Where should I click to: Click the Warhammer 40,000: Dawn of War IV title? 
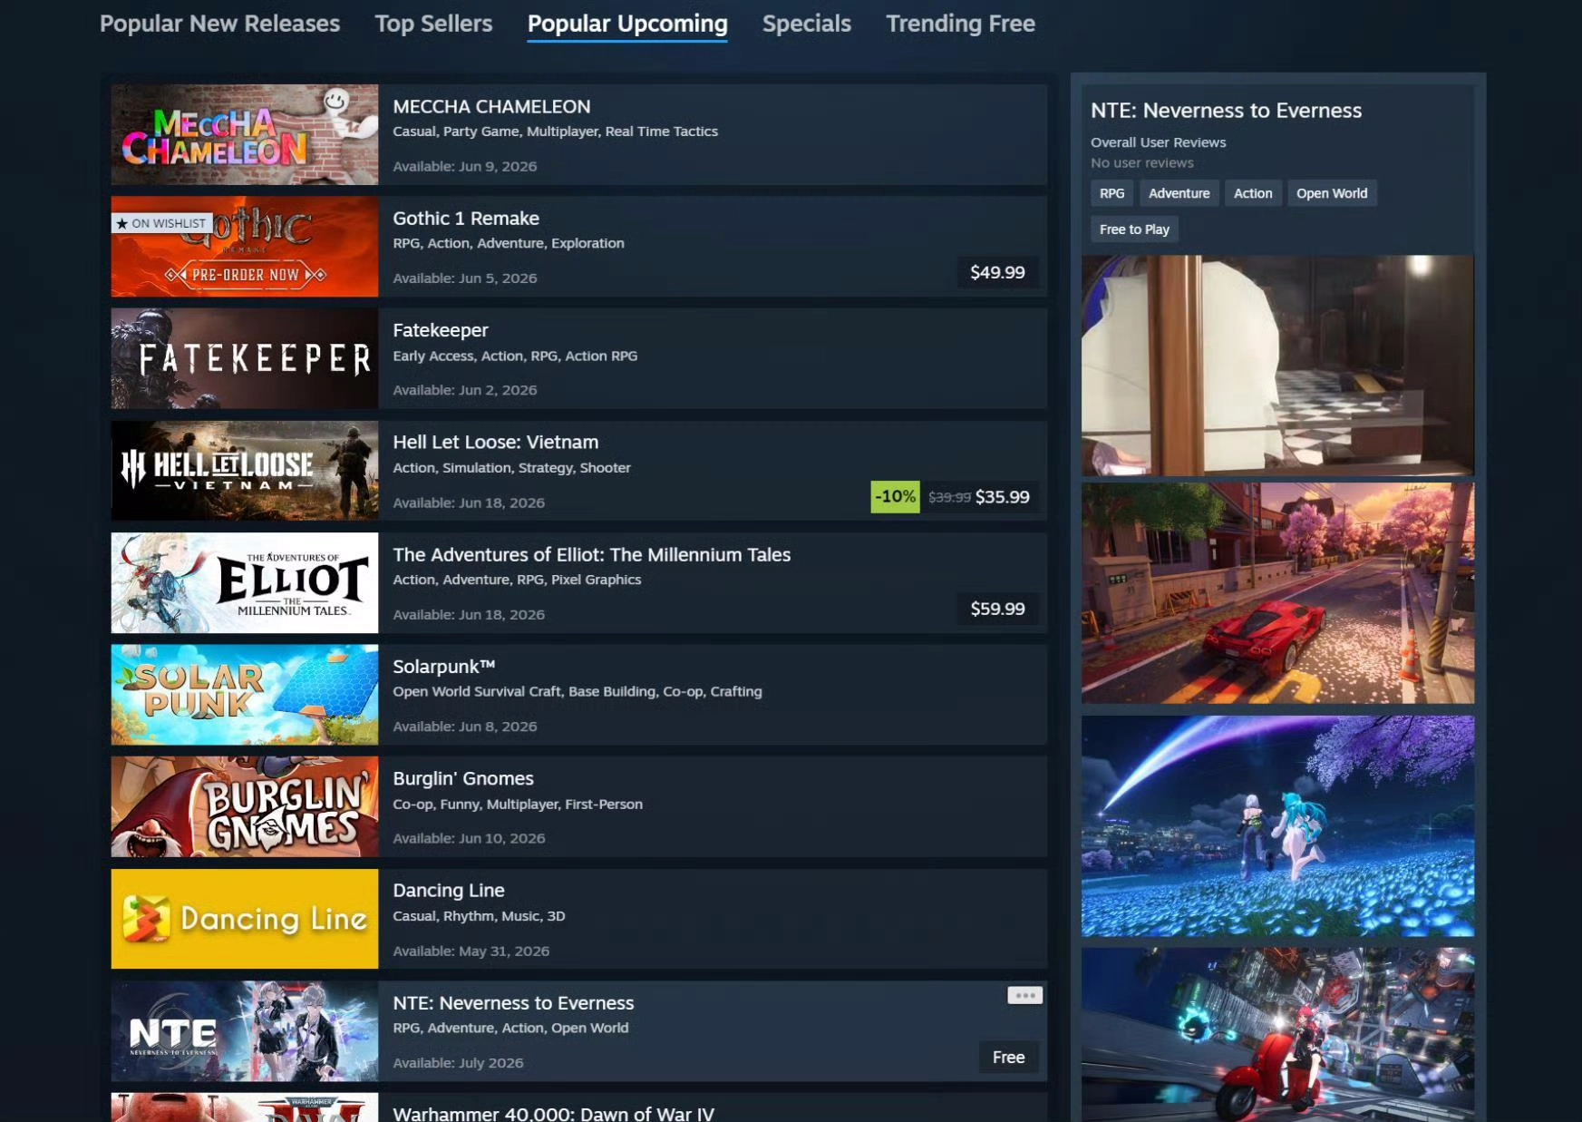click(553, 1113)
